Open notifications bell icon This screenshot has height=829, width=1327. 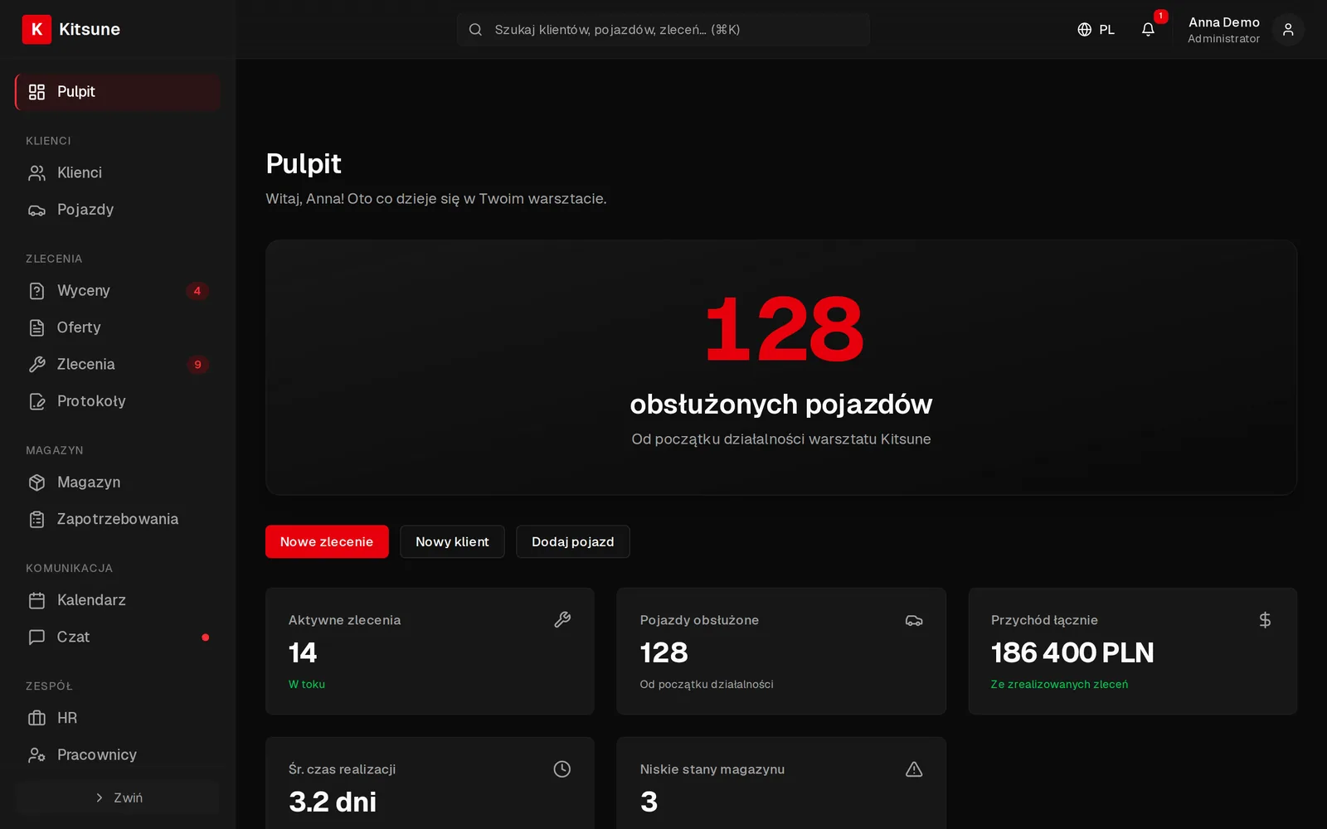(1148, 29)
